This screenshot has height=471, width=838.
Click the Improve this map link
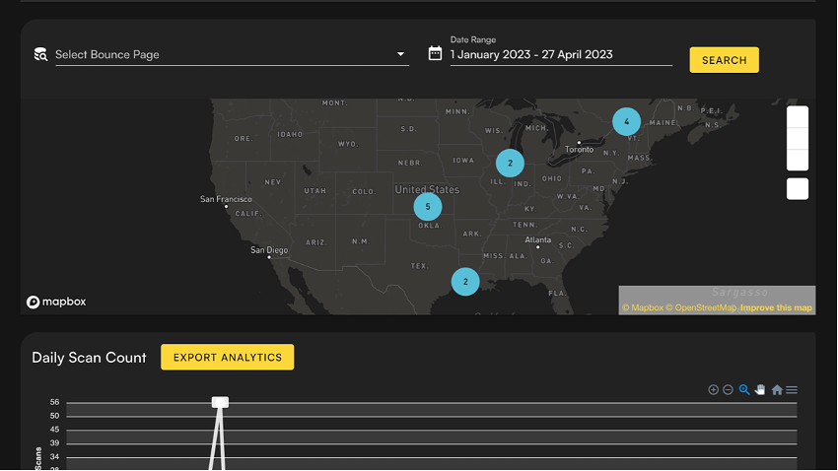click(776, 307)
